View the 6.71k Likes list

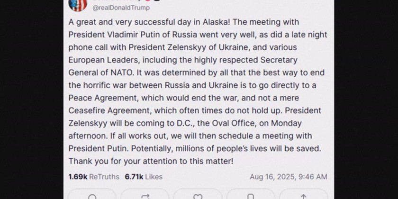[x=144, y=177]
